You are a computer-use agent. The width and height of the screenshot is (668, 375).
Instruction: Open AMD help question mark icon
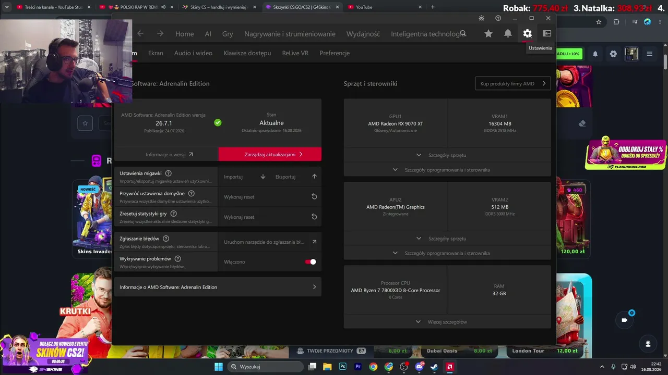pos(498,18)
